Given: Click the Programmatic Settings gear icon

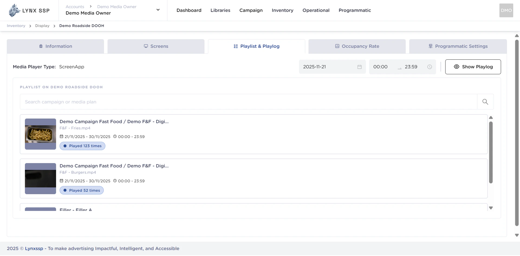Looking at the screenshot, I should click(430, 46).
